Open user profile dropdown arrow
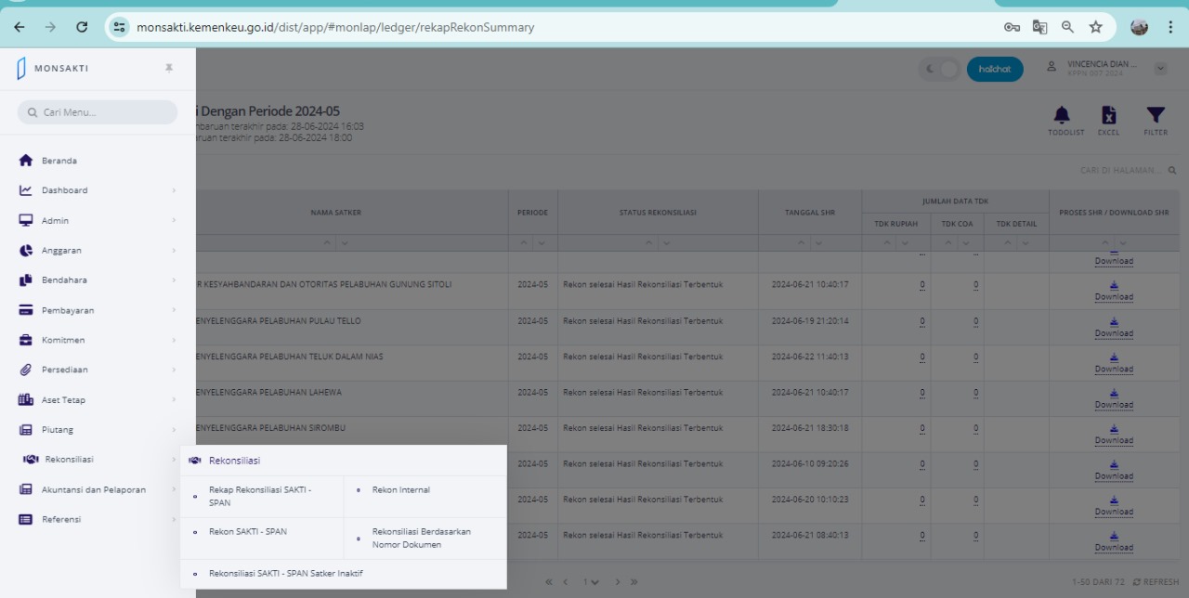The height and width of the screenshot is (598, 1189). pos(1160,69)
